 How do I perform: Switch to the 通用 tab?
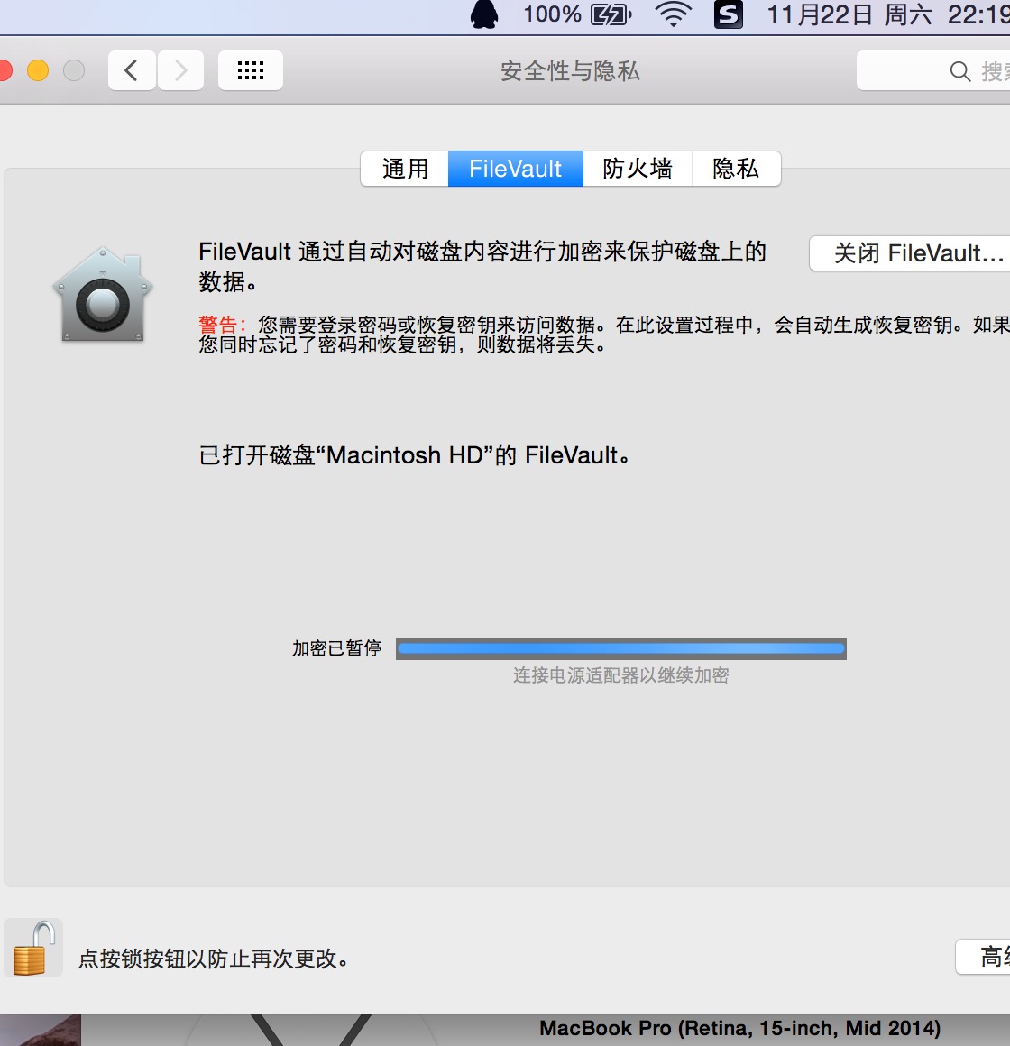[405, 169]
